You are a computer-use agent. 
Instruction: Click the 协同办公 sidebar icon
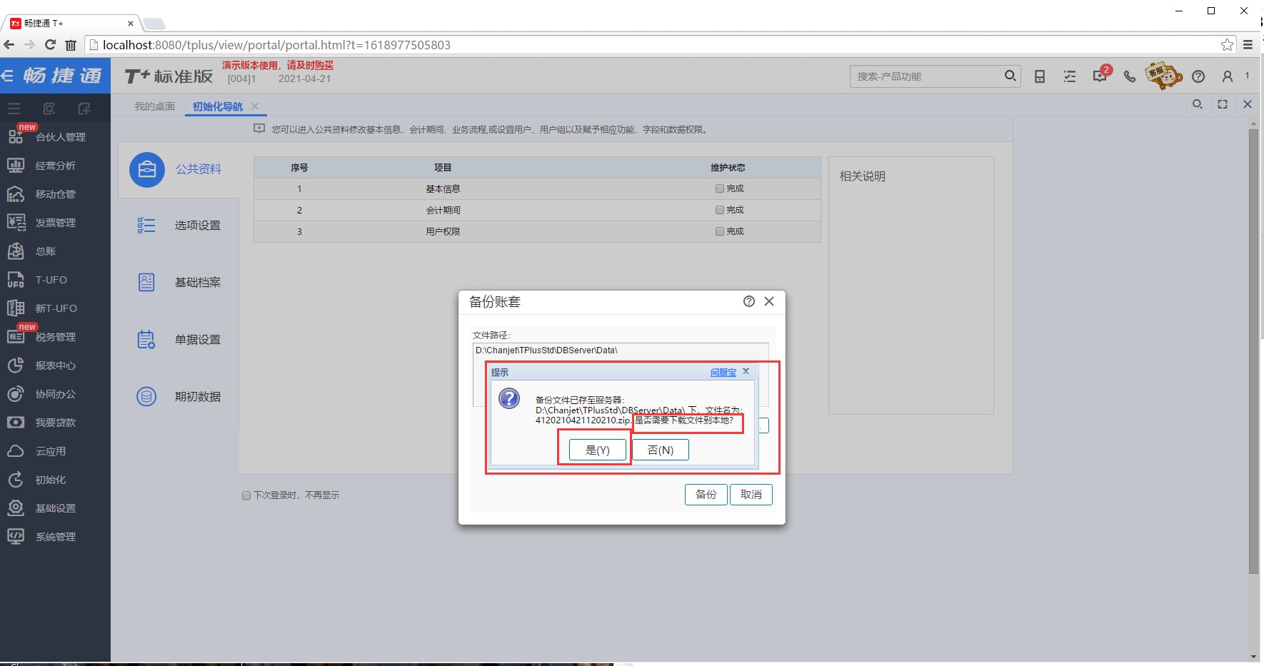(16, 394)
